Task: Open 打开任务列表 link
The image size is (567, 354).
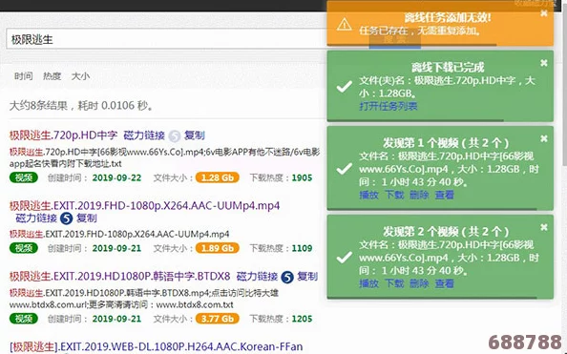Action: pos(388,106)
